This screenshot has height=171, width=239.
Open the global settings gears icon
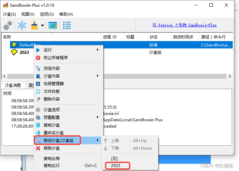tap(8, 25)
